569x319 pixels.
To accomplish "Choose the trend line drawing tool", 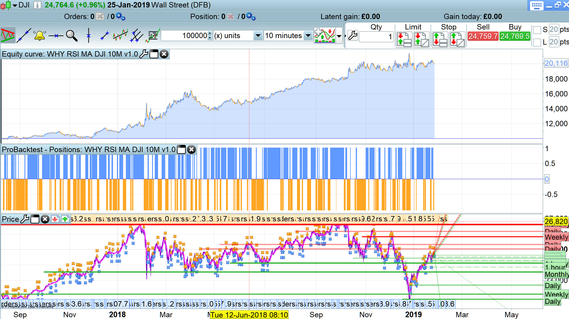I will tap(24, 36).
